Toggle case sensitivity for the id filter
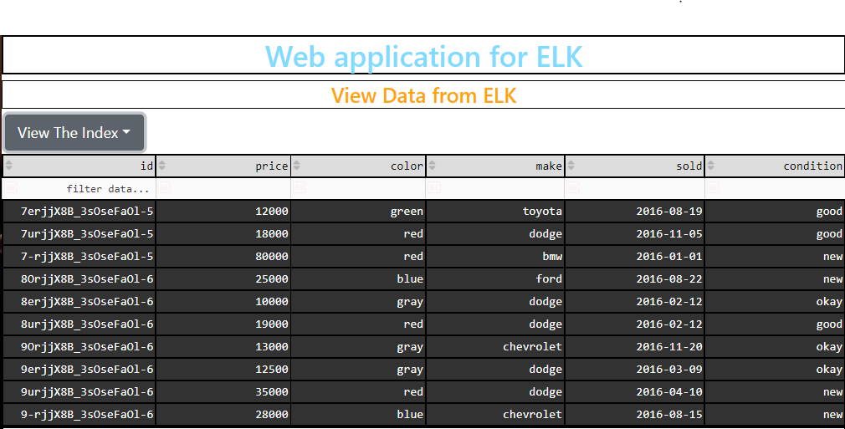This screenshot has width=845, height=429. tap(11, 187)
